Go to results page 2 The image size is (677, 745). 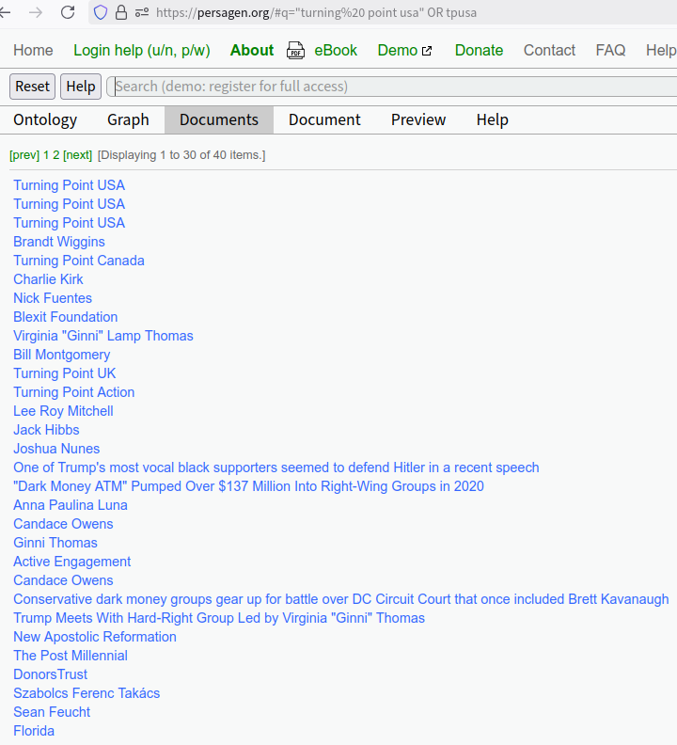(x=56, y=155)
